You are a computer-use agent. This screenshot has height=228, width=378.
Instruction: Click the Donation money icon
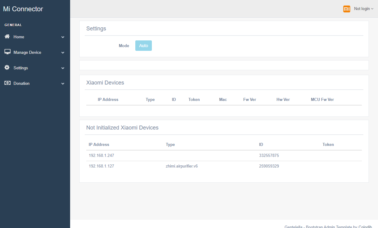coord(7,83)
